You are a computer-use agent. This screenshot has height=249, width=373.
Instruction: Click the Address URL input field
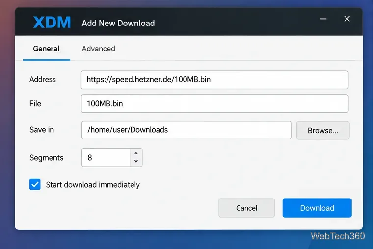(214, 80)
